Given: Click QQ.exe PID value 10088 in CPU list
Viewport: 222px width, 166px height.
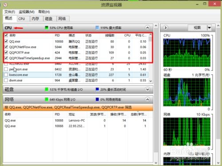Looking at the screenshot, I should [59, 41].
